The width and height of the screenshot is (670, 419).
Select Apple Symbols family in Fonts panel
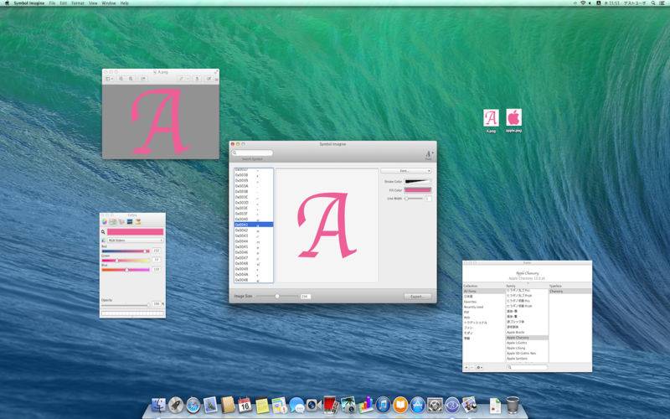click(x=527, y=359)
